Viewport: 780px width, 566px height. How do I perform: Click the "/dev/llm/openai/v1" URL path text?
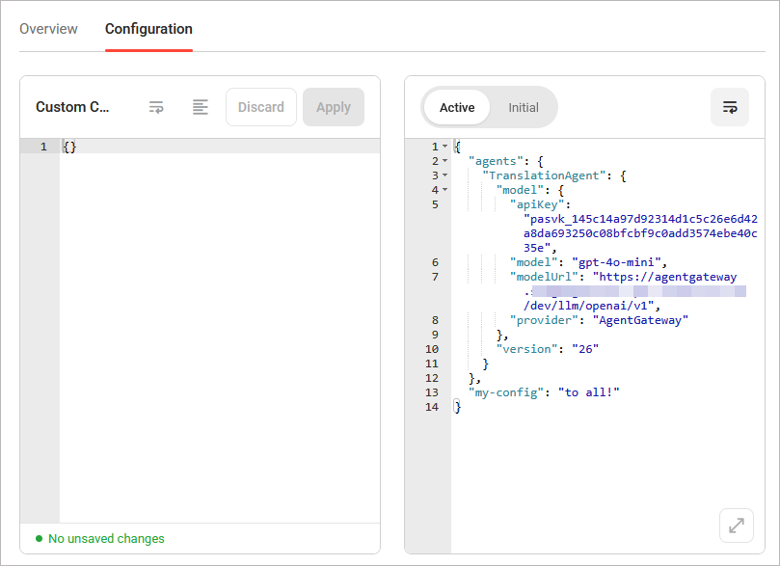click(588, 306)
